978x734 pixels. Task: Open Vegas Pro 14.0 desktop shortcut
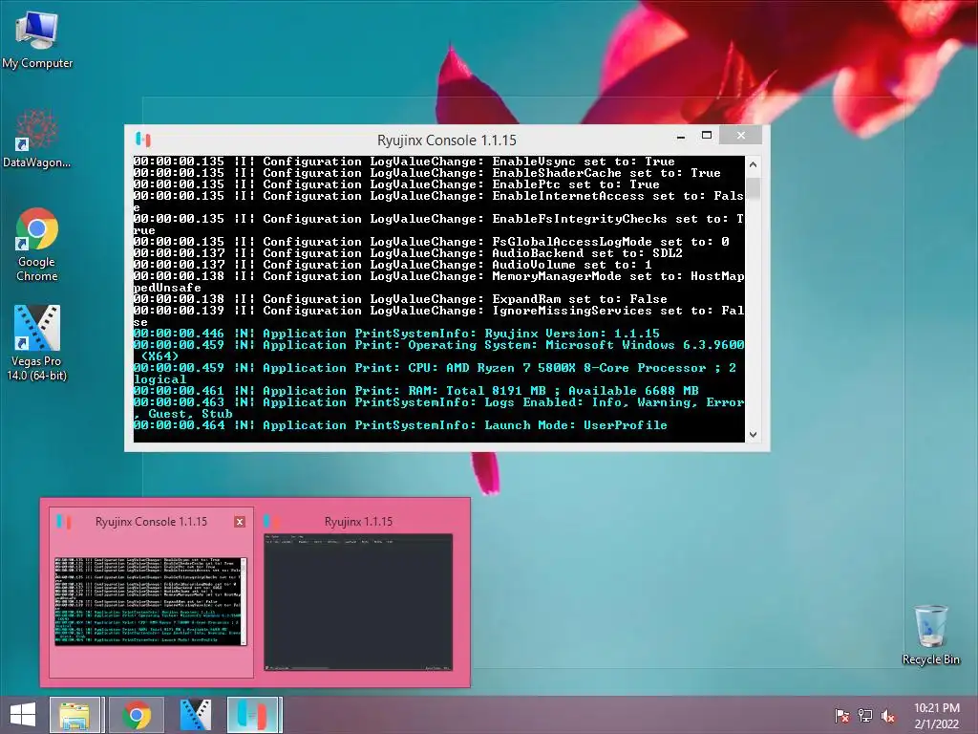point(37,342)
